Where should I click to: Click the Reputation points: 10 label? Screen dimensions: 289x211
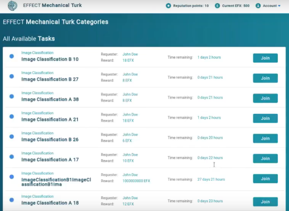tap(191, 6)
